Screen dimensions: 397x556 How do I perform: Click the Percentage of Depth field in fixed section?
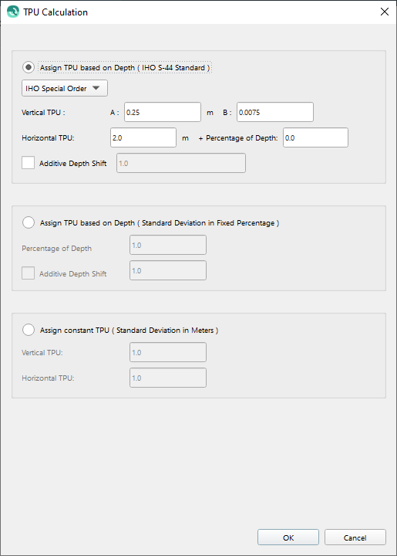tap(168, 245)
